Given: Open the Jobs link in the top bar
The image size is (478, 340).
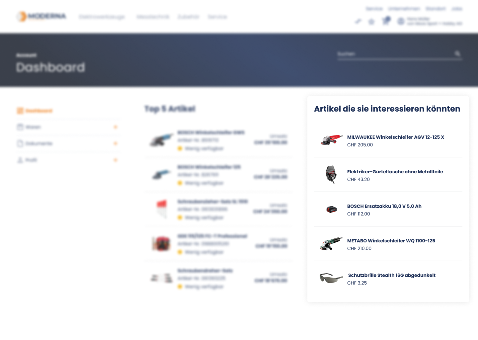Looking at the screenshot, I should (x=457, y=9).
